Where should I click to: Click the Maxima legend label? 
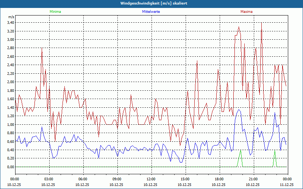point(247,12)
